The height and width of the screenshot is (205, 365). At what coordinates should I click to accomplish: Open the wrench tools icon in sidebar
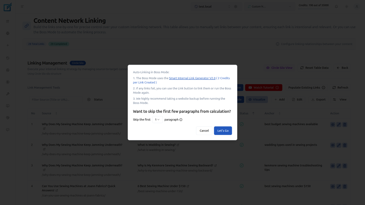(x=7, y=94)
